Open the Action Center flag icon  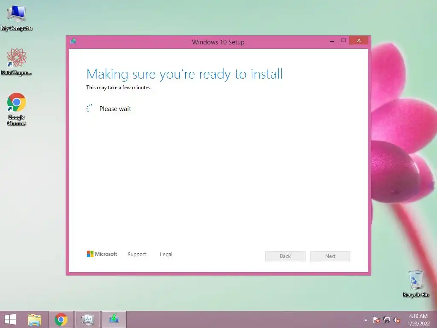click(x=376, y=320)
